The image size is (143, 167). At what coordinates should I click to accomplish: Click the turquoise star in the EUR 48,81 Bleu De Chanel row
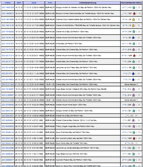[x=134, y=62]
